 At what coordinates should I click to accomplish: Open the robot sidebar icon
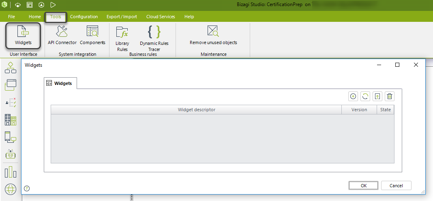click(x=11, y=154)
